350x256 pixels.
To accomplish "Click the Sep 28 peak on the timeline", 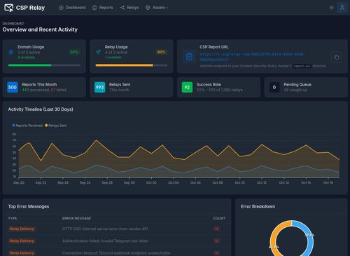I will click(x=96, y=140).
